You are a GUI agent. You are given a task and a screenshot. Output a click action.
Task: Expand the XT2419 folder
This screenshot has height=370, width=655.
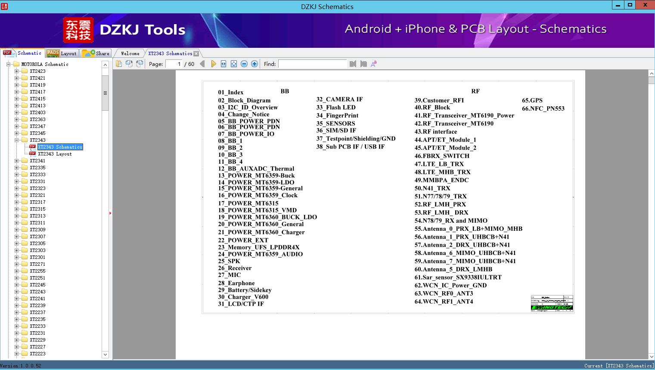tap(17, 85)
